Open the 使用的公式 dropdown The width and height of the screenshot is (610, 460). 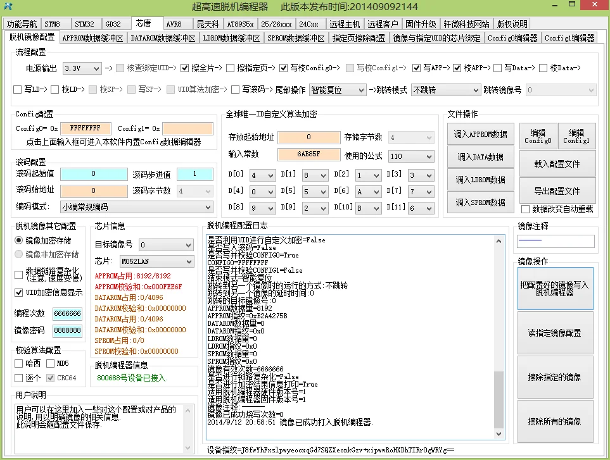411,156
